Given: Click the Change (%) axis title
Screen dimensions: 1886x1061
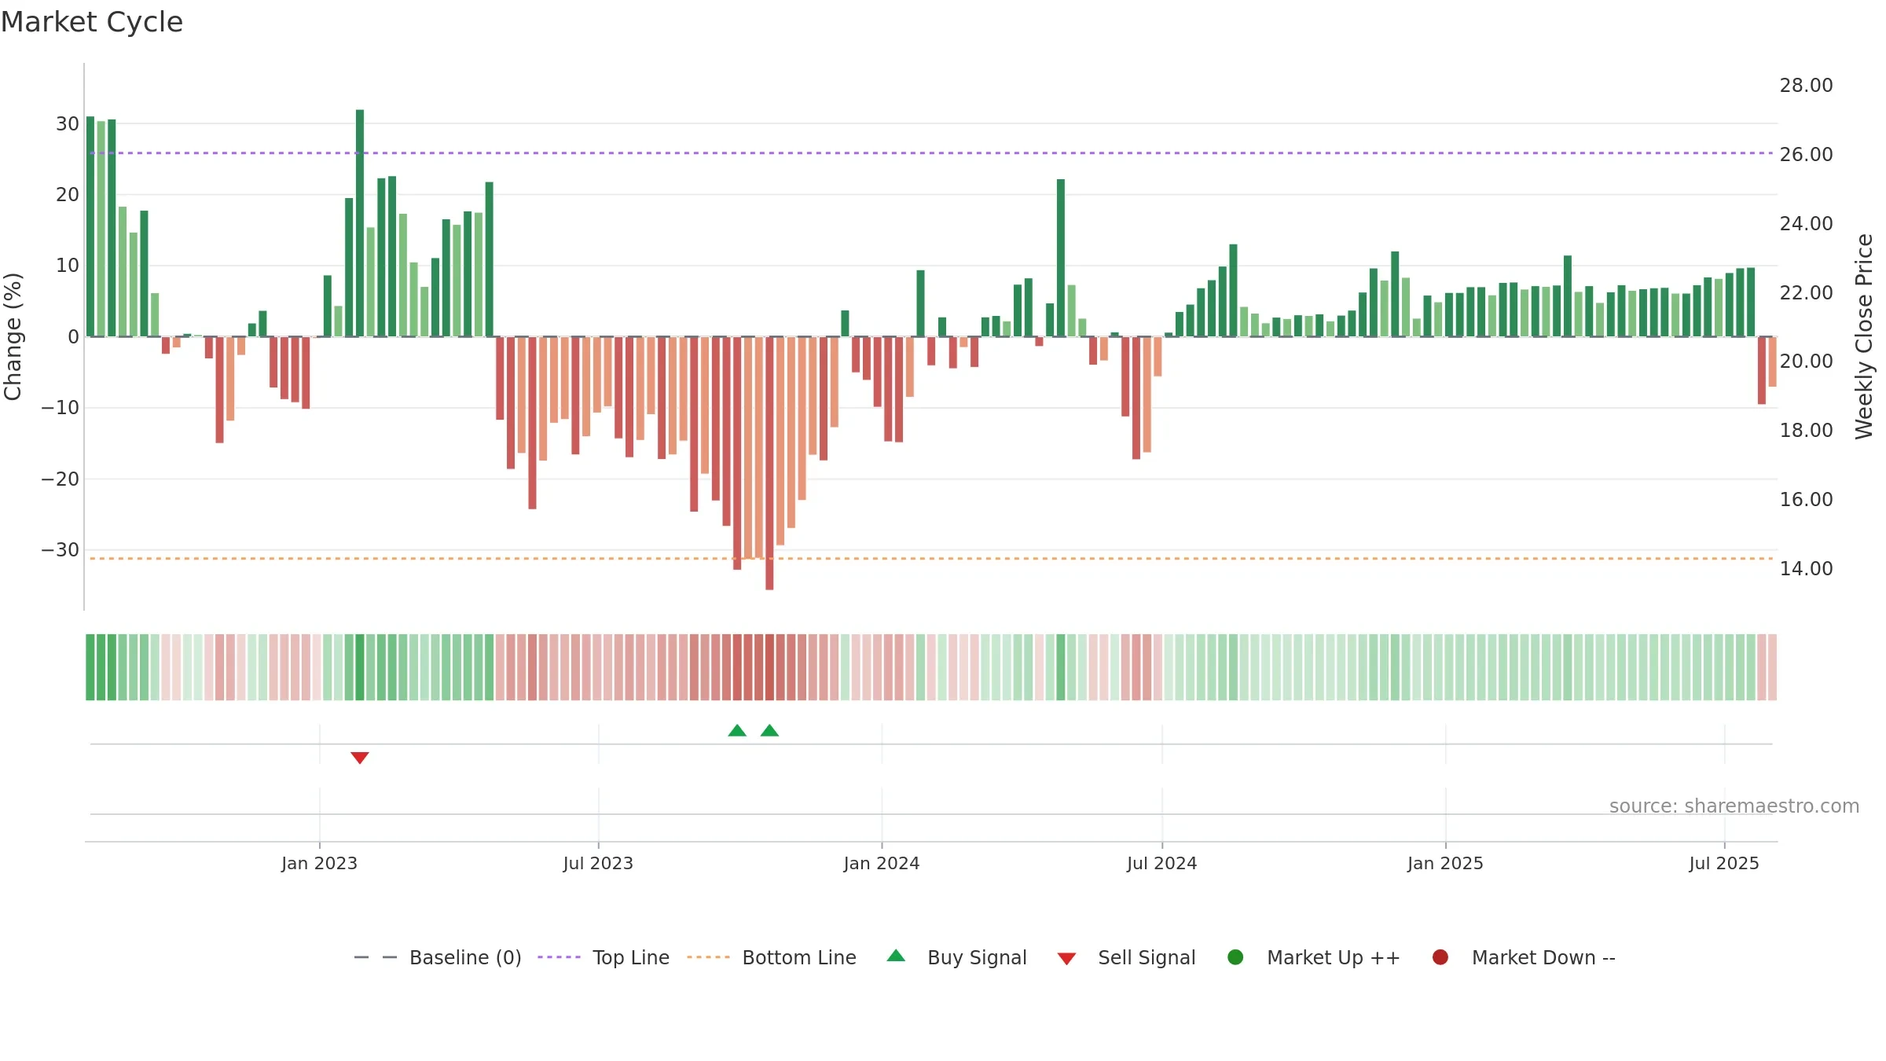Looking at the screenshot, I should coord(13,336).
